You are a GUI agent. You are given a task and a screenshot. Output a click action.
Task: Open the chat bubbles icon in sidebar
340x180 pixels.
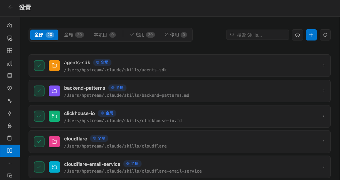10,175
